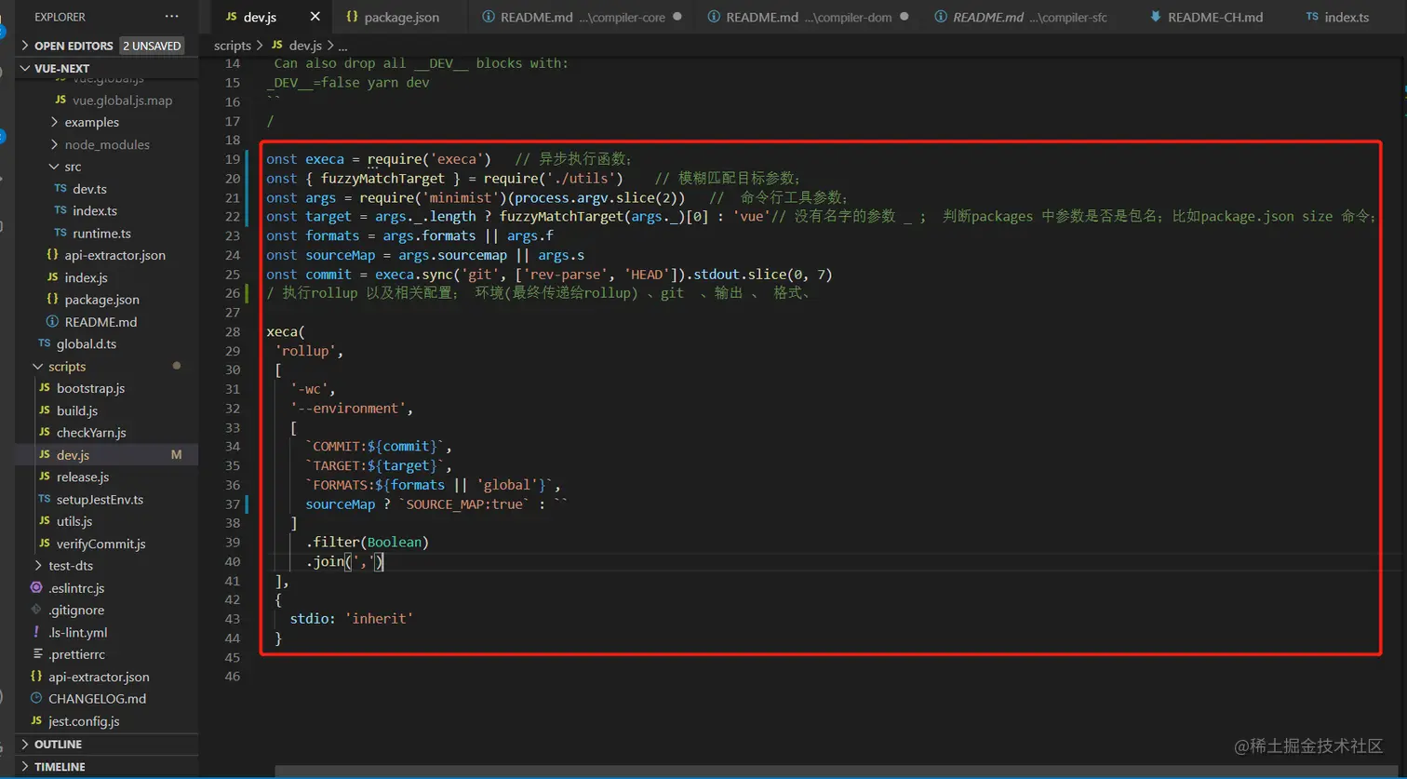Expand the node_modules folder chevron
1407x779 pixels.
tap(54, 144)
